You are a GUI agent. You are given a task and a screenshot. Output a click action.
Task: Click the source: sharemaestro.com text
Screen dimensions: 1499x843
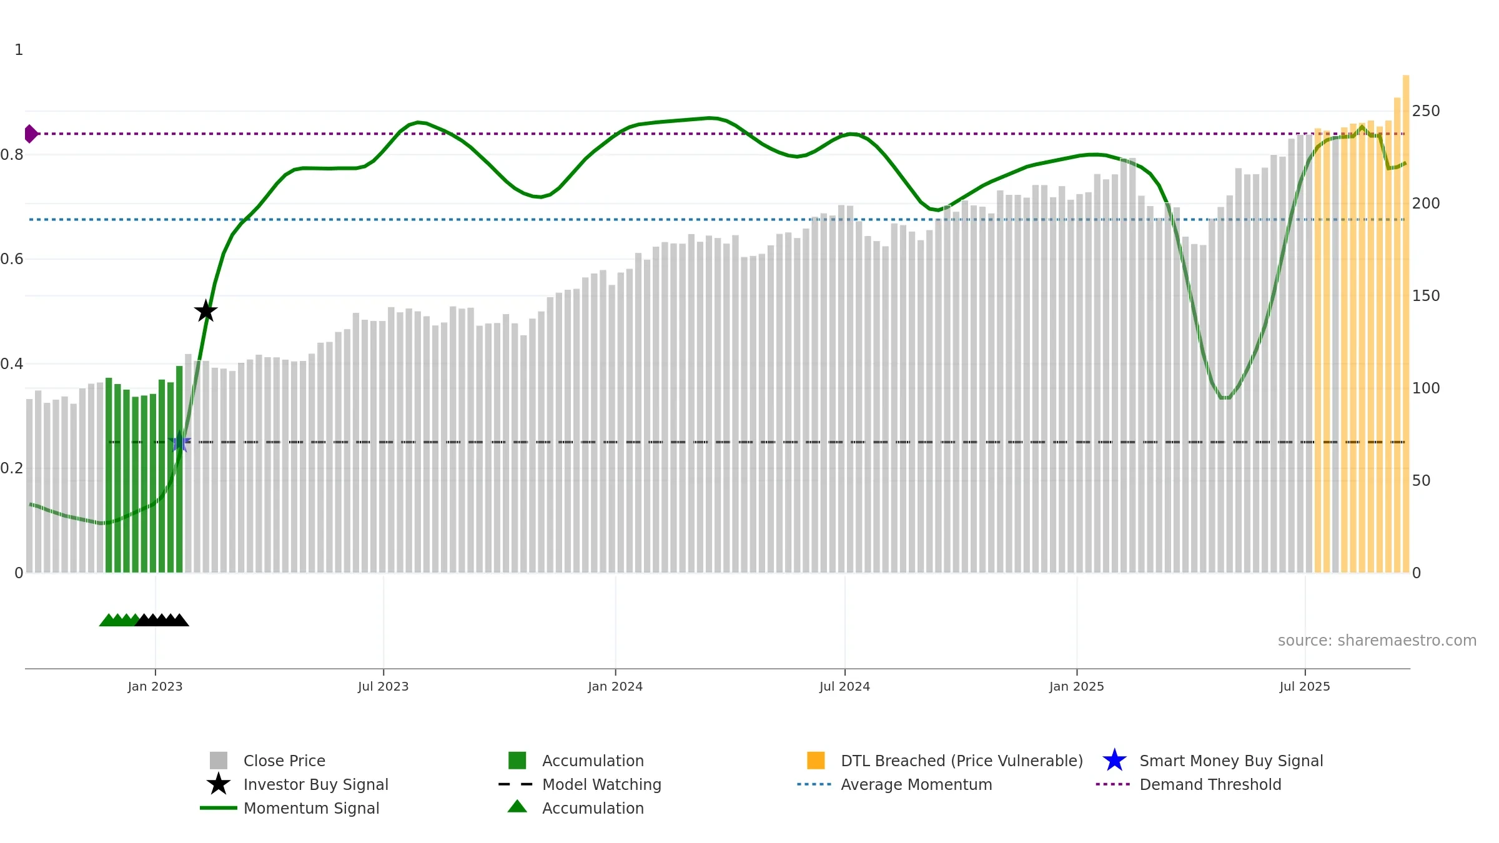(1377, 640)
